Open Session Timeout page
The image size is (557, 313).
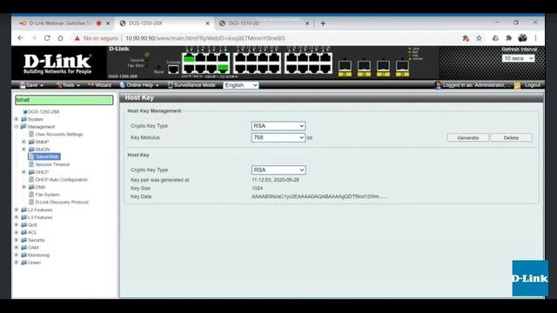(x=52, y=164)
